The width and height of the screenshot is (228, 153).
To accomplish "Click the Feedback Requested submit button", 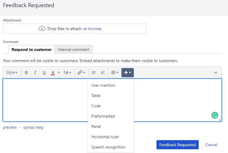I will tap(177, 145).
